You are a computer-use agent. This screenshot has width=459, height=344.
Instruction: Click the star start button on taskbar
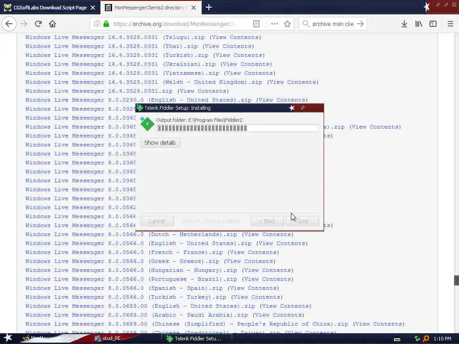click(x=8, y=338)
